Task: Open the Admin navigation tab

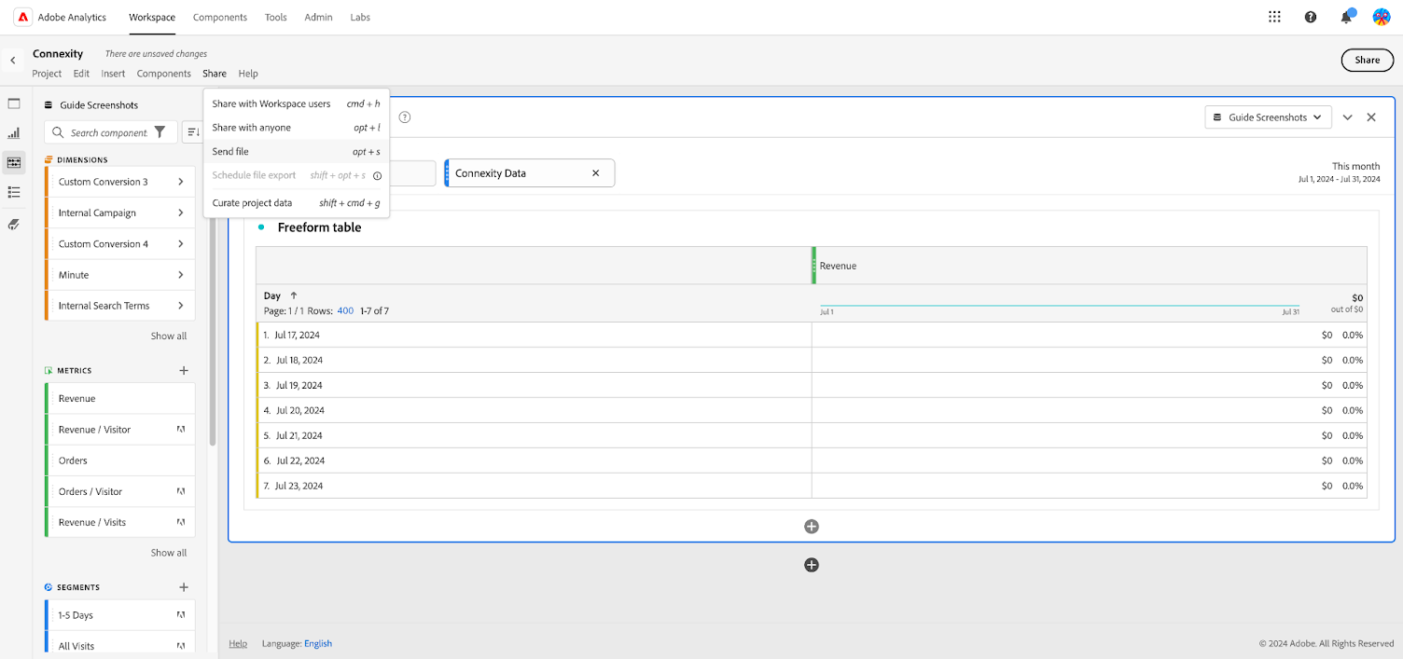Action: (318, 17)
